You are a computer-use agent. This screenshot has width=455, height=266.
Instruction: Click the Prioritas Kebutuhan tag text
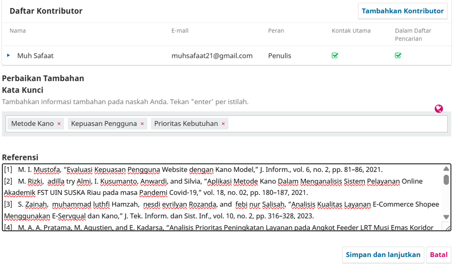186,123
